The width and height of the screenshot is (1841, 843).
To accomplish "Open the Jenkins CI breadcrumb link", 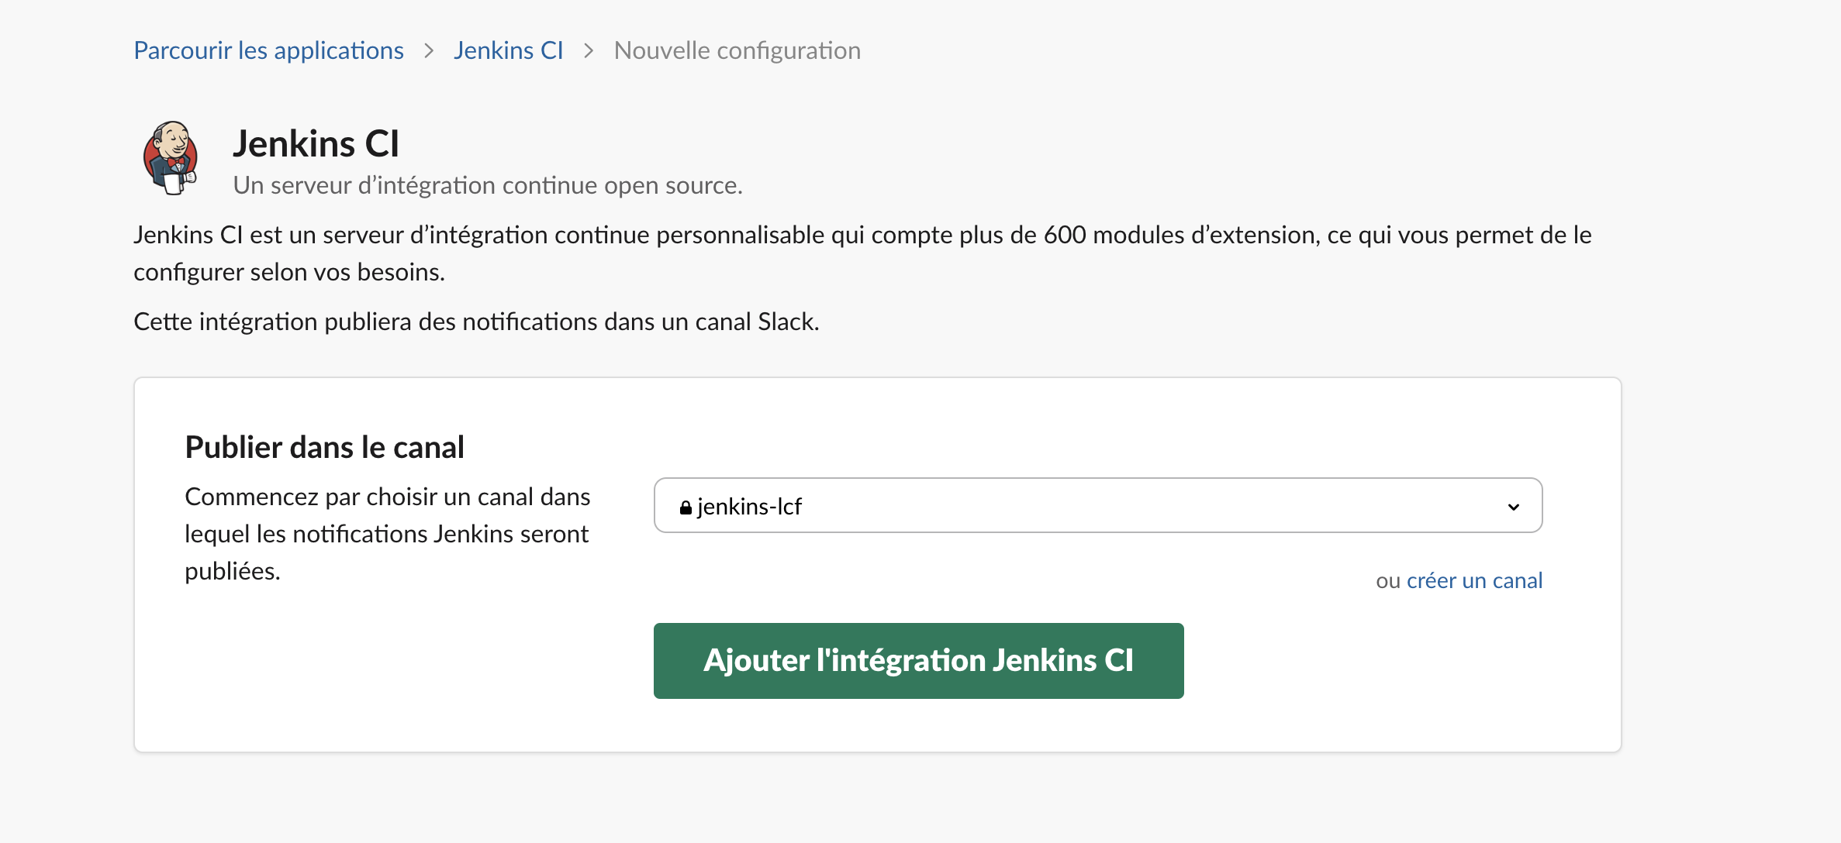I will (508, 51).
